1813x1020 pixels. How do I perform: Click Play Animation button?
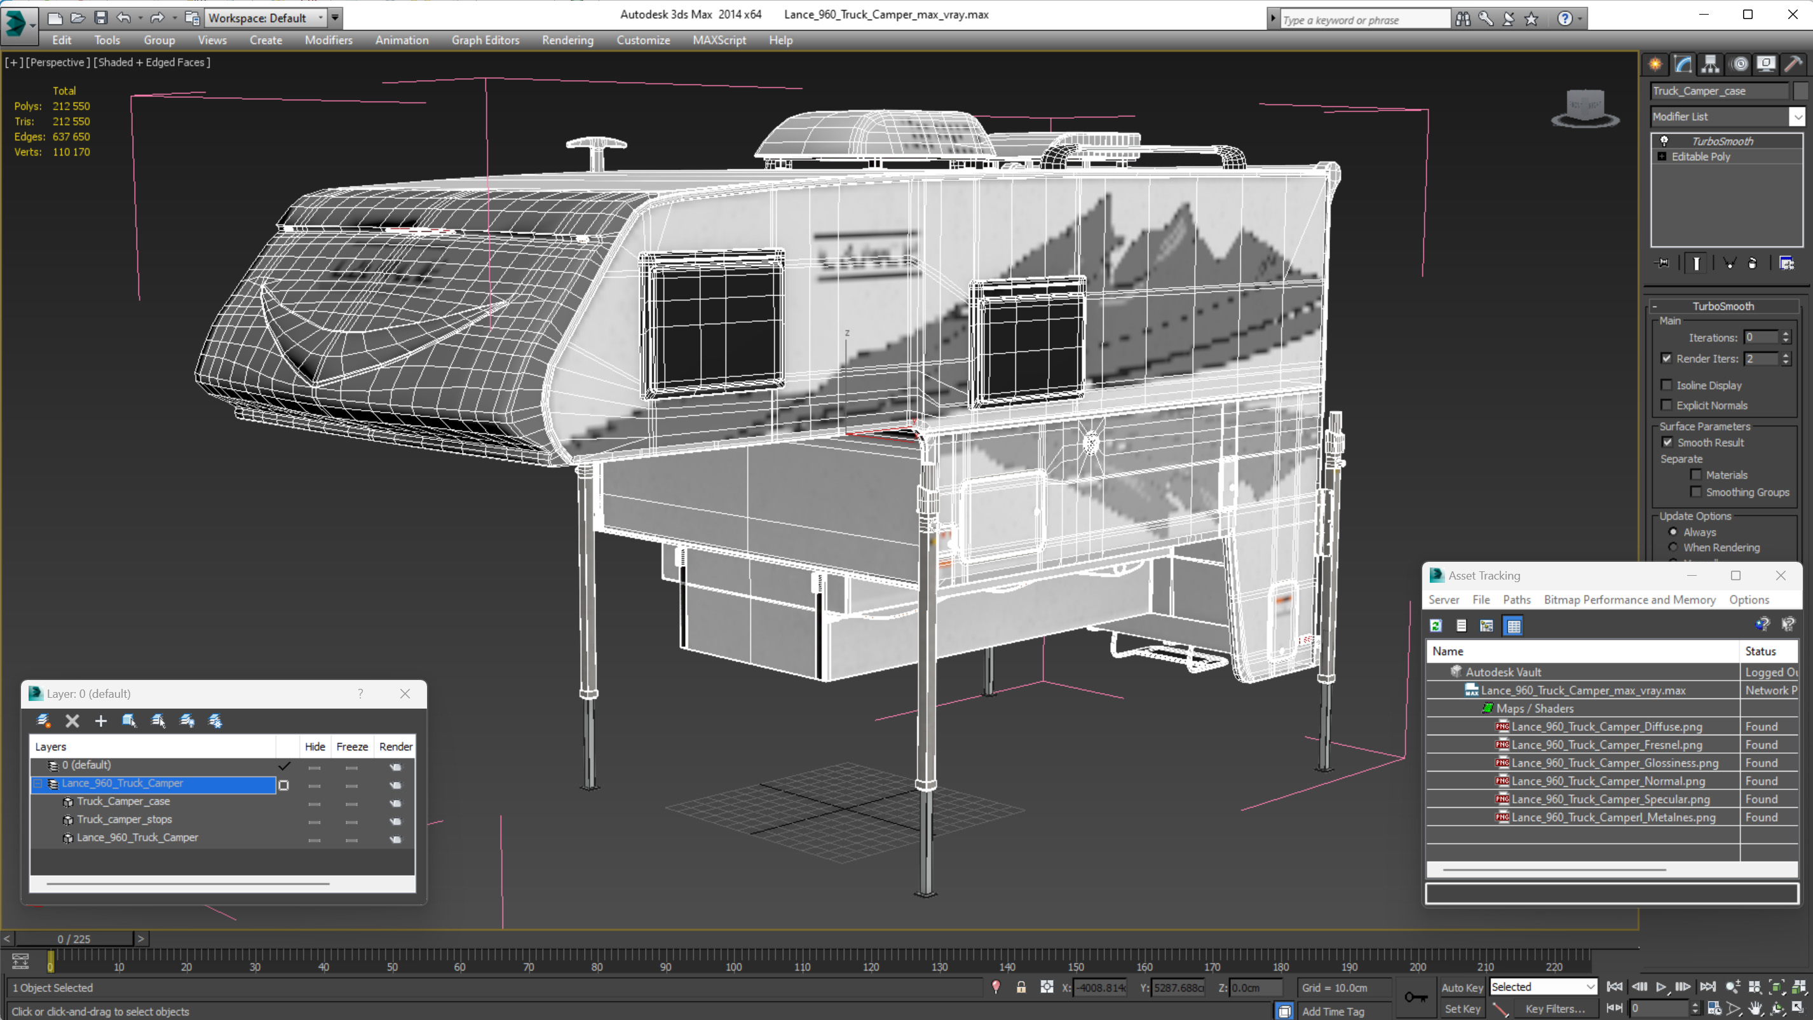(x=1661, y=987)
